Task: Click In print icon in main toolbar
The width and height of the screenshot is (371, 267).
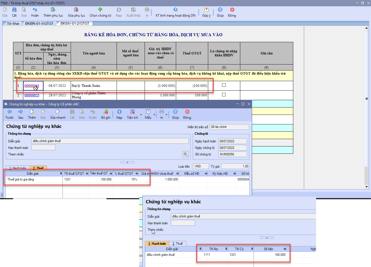Action: 147,10
